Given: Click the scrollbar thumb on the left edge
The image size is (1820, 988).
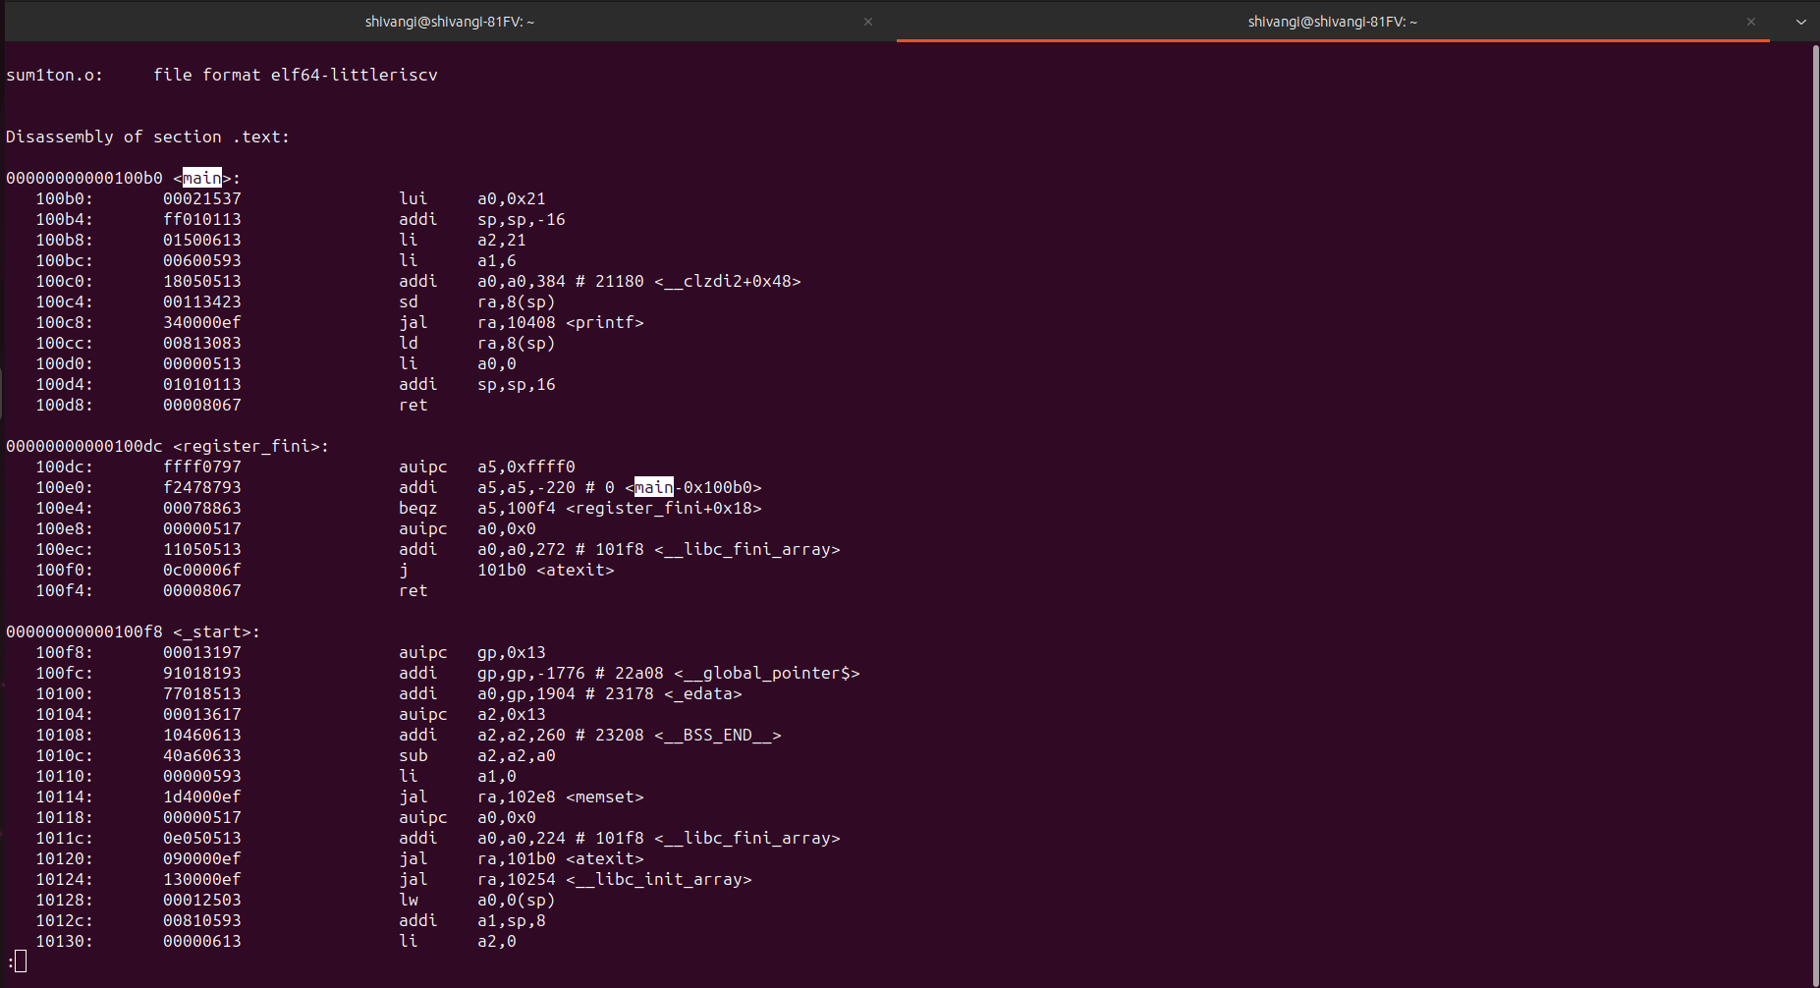Looking at the screenshot, I should click(x=5, y=393).
